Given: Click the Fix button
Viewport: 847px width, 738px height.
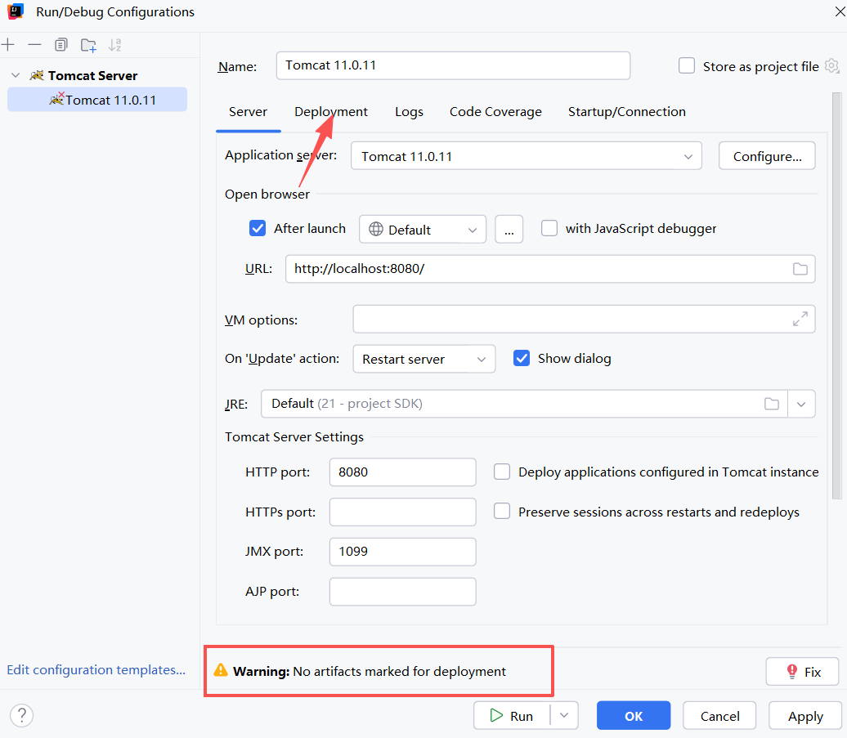Looking at the screenshot, I should 802,672.
